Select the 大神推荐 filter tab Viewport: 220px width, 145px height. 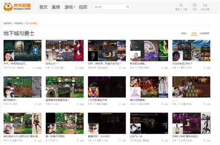[x=204, y=33]
